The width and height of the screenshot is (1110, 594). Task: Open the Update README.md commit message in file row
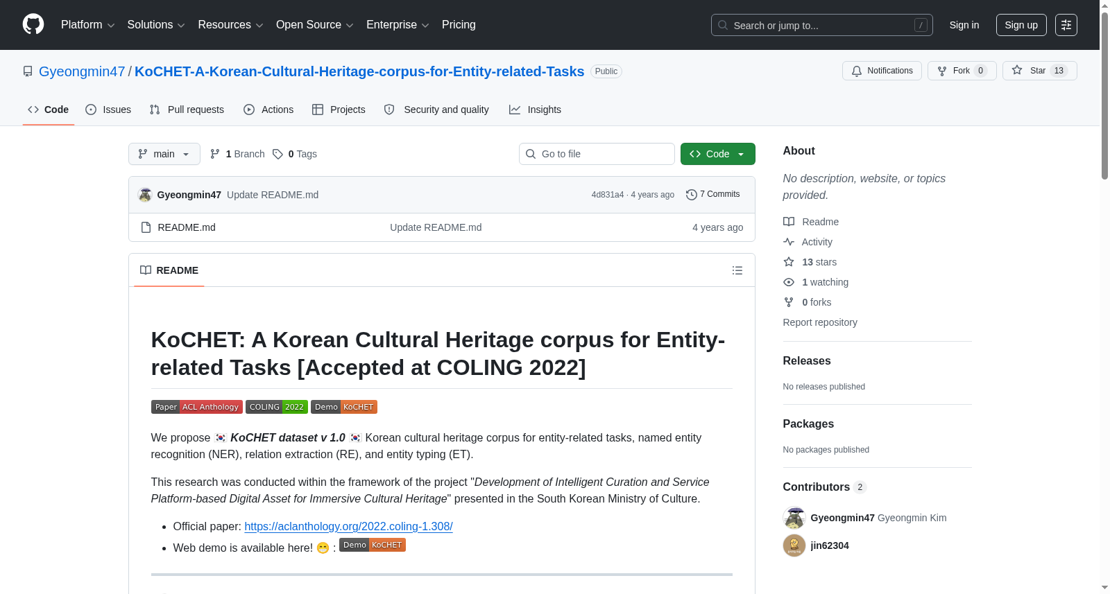(x=436, y=227)
